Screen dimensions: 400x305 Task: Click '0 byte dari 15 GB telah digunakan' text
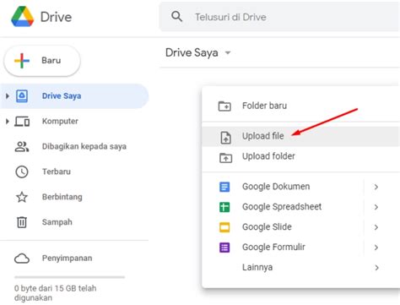pos(55,293)
